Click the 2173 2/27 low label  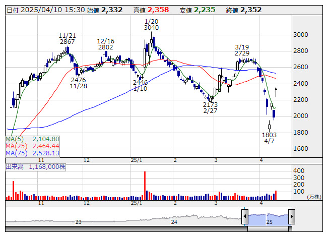[210, 107]
